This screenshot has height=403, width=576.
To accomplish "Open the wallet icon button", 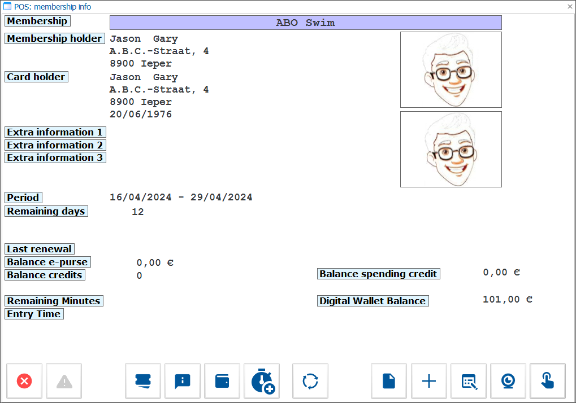I will pos(222,381).
